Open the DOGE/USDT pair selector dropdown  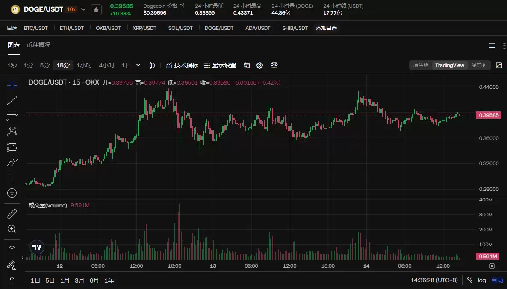[x=83, y=9]
